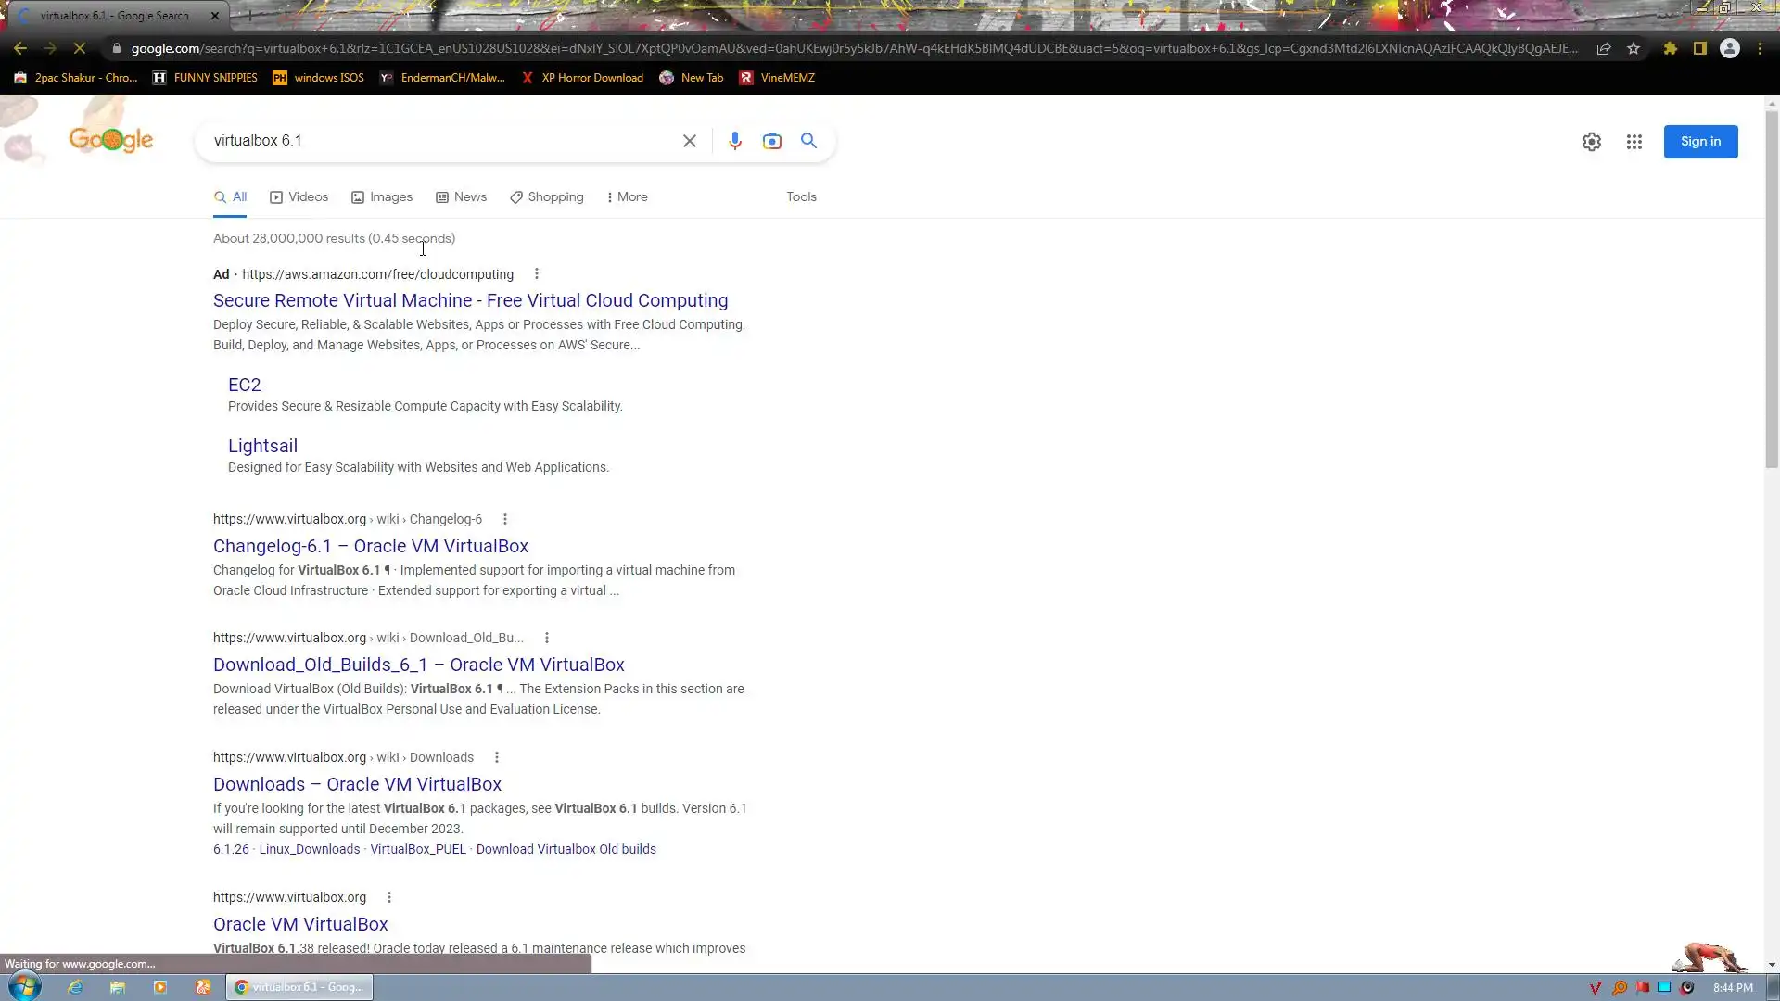1780x1001 pixels.
Task: Expand the More search filters menu
Action: pyautogui.click(x=628, y=197)
